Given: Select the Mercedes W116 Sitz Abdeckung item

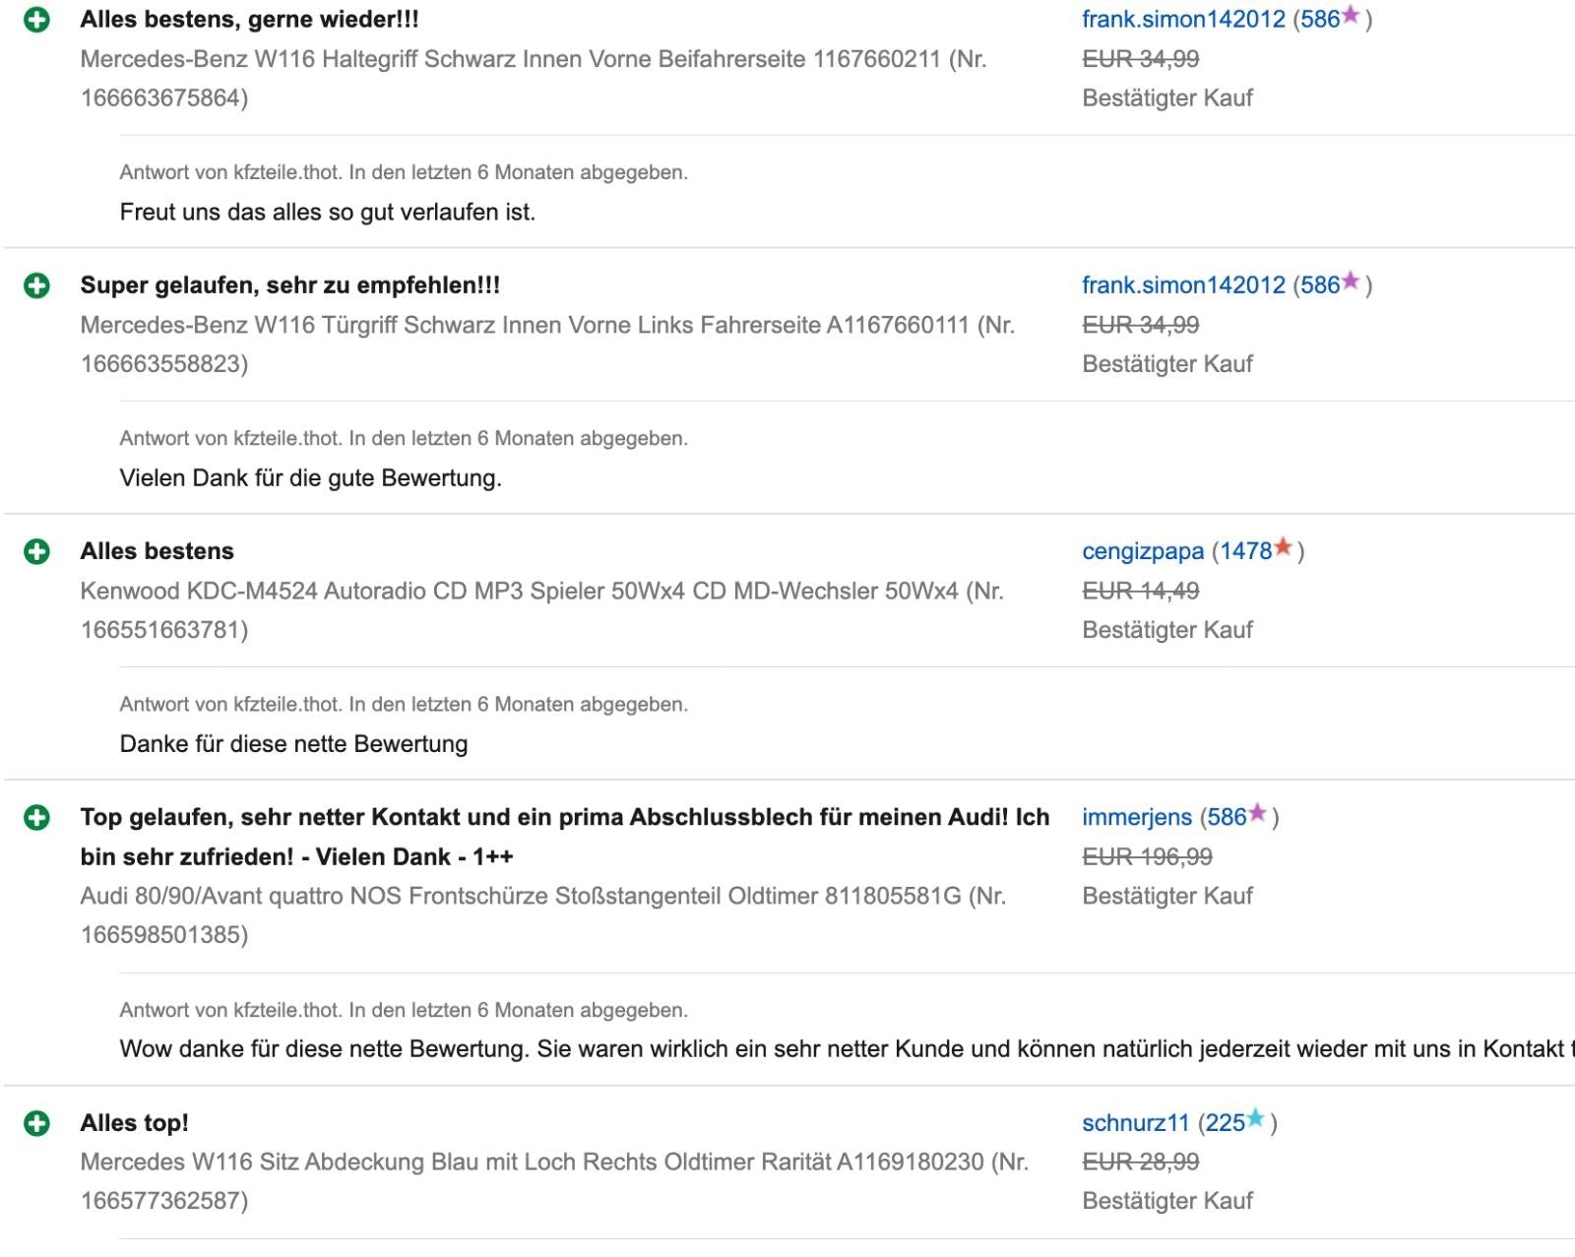Looking at the screenshot, I should pyautogui.click(x=536, y=1161).
